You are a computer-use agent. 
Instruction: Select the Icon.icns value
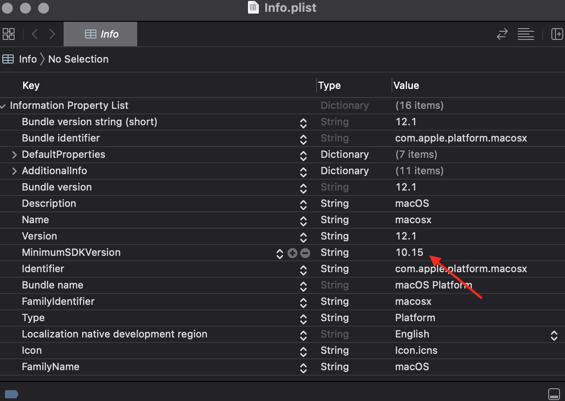pyautogui.click(x=416, y=351)
